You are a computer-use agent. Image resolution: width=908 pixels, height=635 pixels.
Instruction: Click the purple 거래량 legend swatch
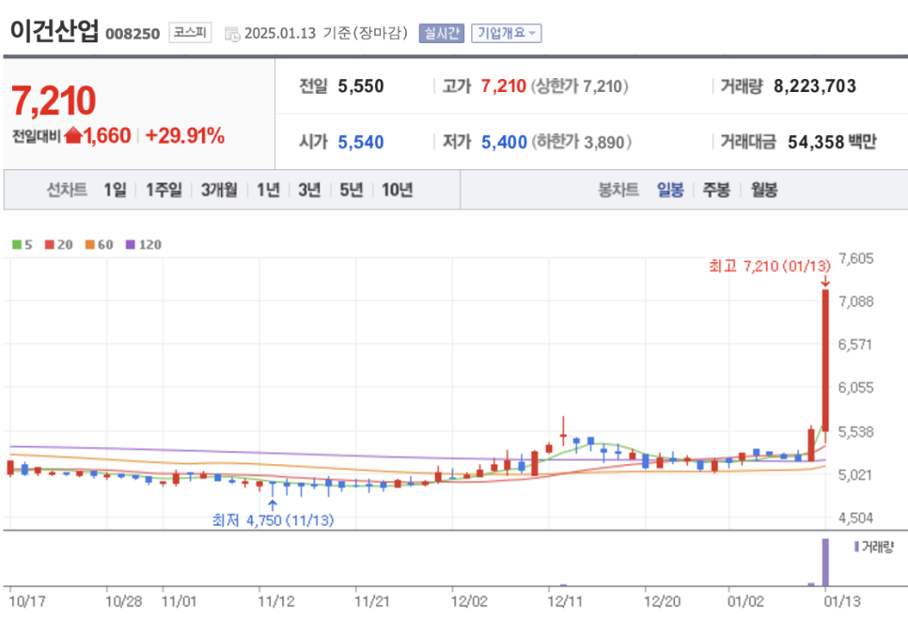(x=856, y=547)
